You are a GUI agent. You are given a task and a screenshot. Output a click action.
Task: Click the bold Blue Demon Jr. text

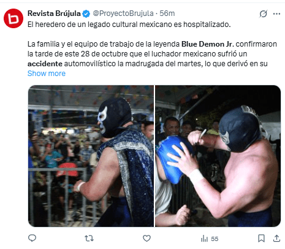[x=208, y=44]
